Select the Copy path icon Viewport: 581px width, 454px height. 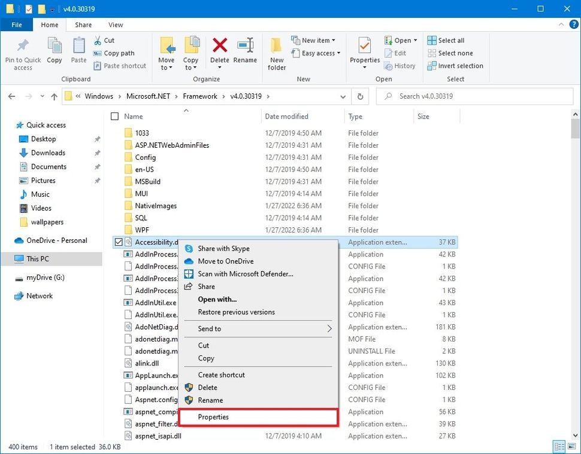pyautogui.click(x=117, y=53)
